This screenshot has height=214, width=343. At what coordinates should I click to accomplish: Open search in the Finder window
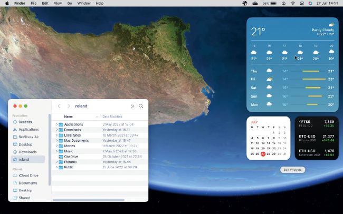pyautogui.click(x=141, y=106)
